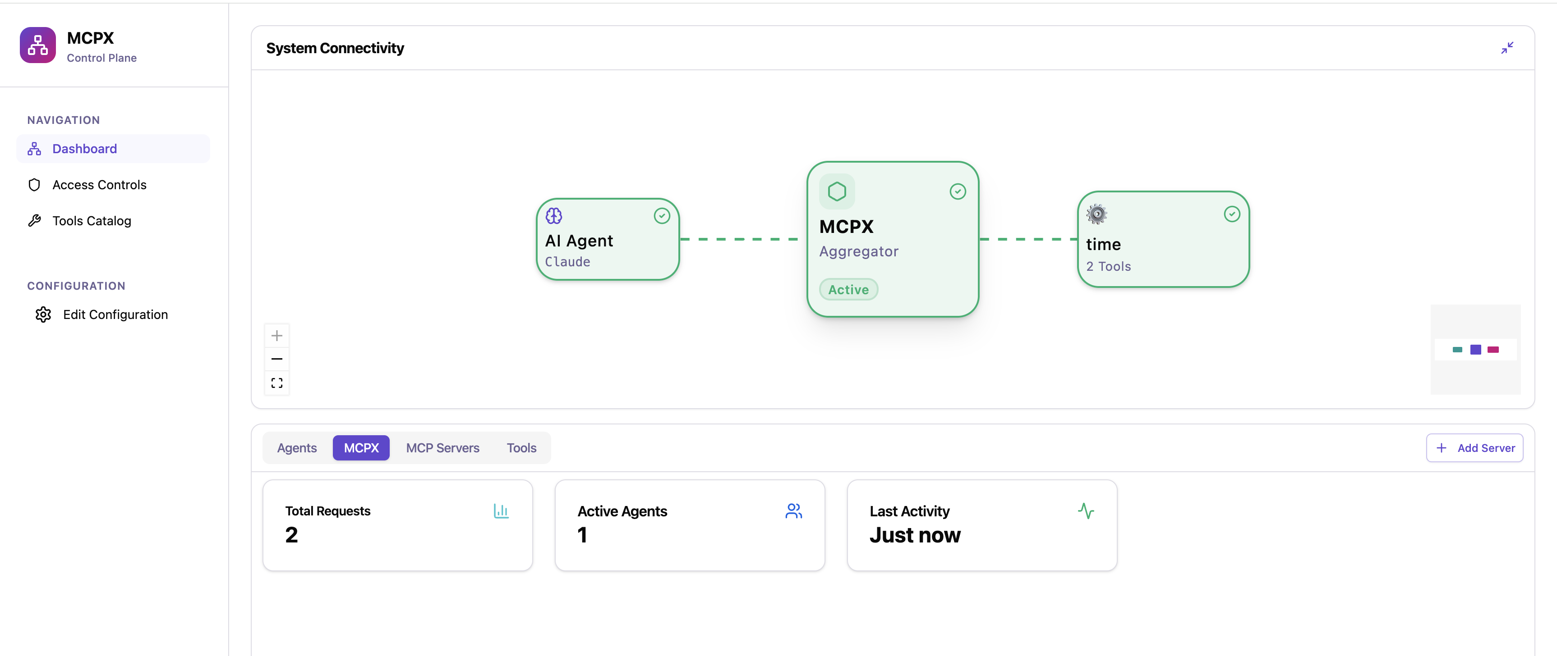Click the check status on MCPX node
Viewport: 1557px width, 656px height.
point(958,191)
